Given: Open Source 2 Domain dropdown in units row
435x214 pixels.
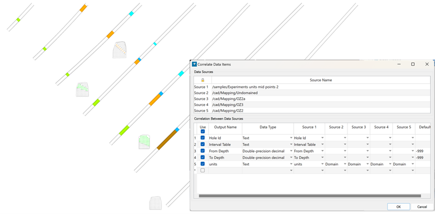Looking at the screenshot, I should [336, 164].
